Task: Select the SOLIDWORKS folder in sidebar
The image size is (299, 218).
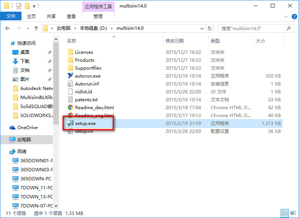Action: 33,116
